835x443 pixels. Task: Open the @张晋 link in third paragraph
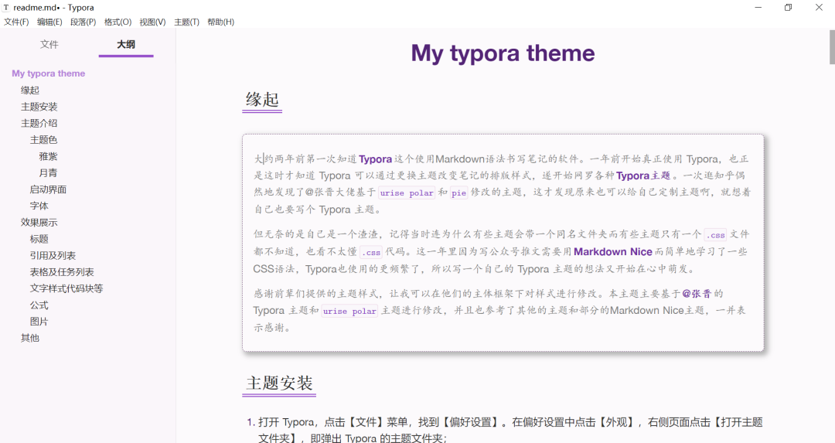point(697,293)
